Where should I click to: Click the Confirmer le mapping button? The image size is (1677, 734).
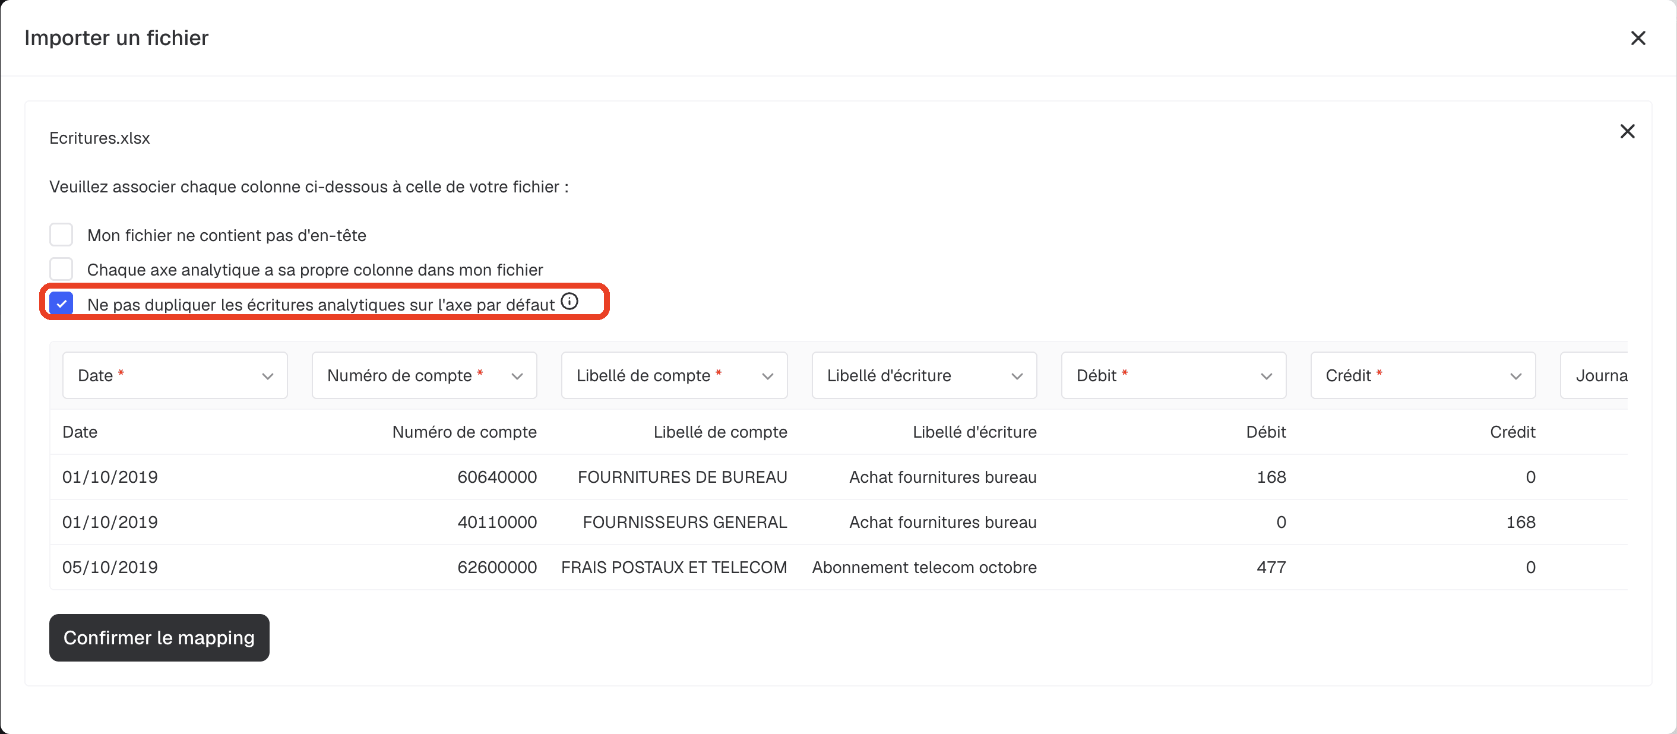160,638
